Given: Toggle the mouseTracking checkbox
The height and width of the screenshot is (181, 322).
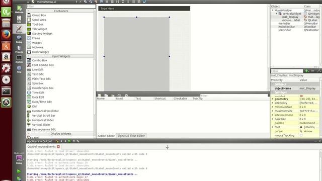Looking at the screenshot, I should pyautogui.click(x=301, y=135).
